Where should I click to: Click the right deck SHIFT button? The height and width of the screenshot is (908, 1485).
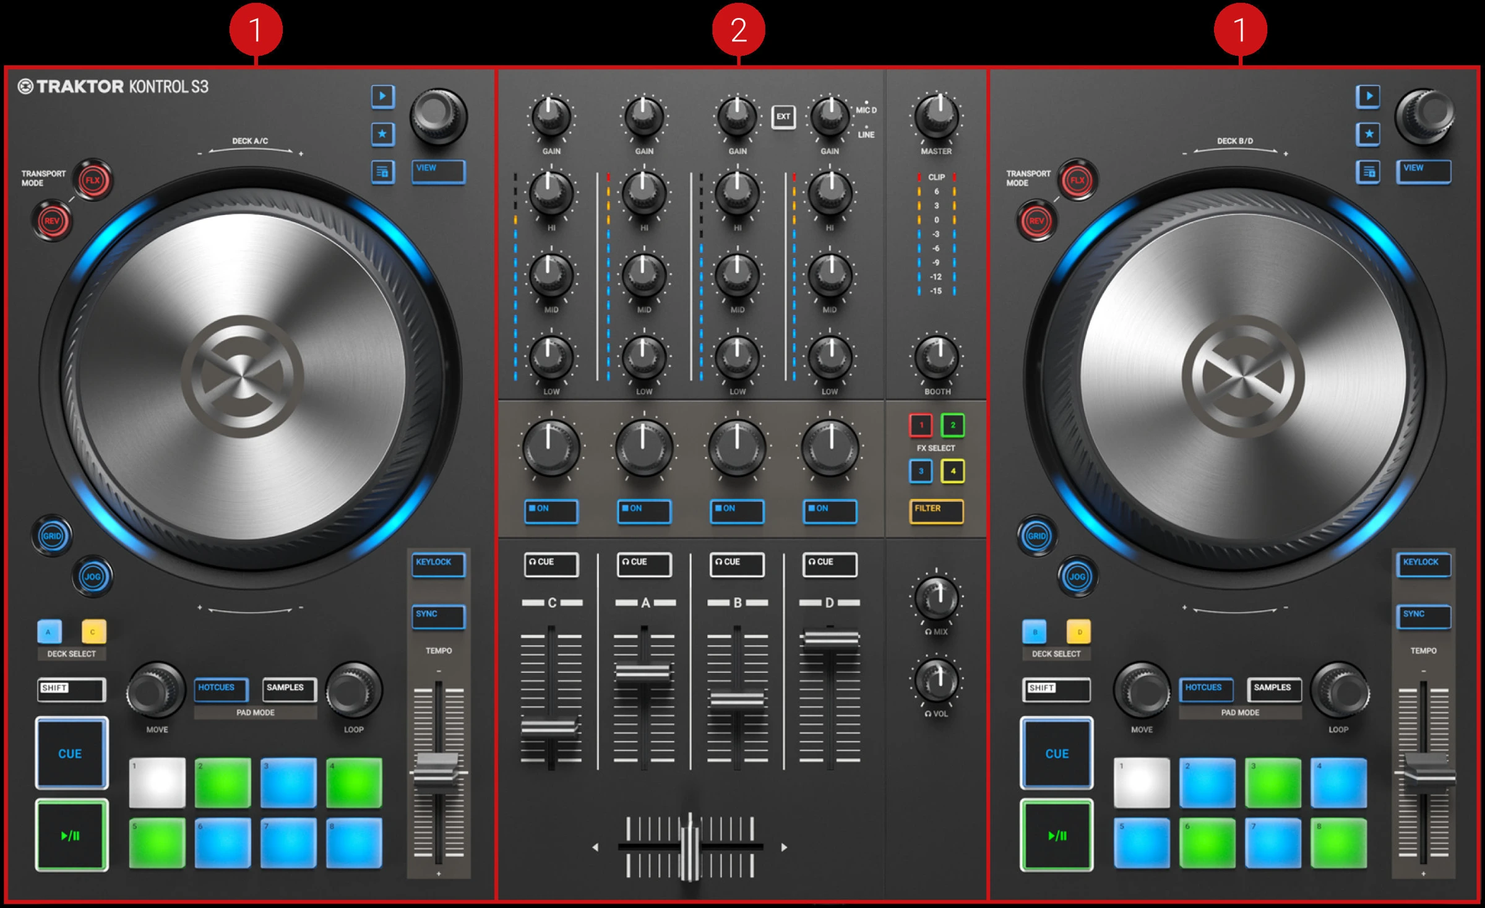[1056, 690]
